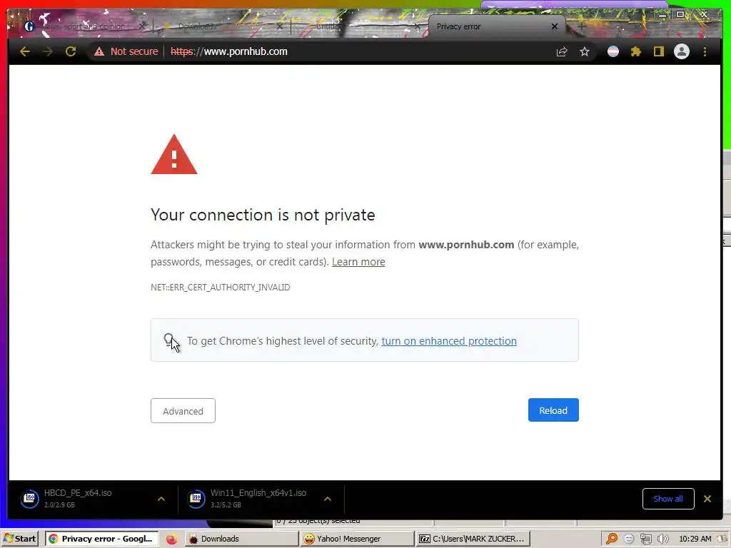Go back with the browser back arrow
This screenshot has height=548, width=731.
point(25,51)
